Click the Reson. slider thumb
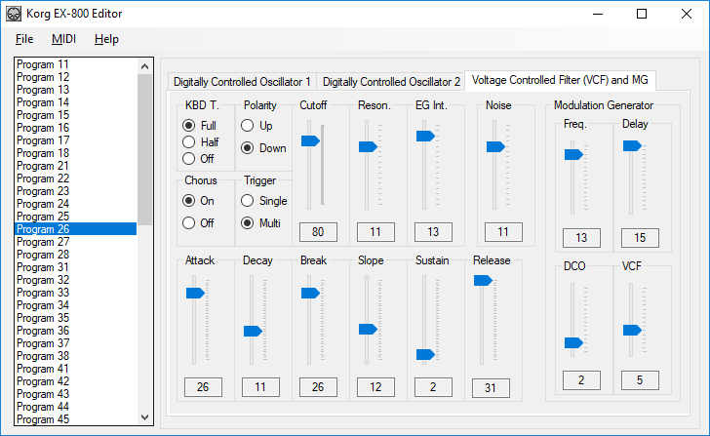 [368, 146]
